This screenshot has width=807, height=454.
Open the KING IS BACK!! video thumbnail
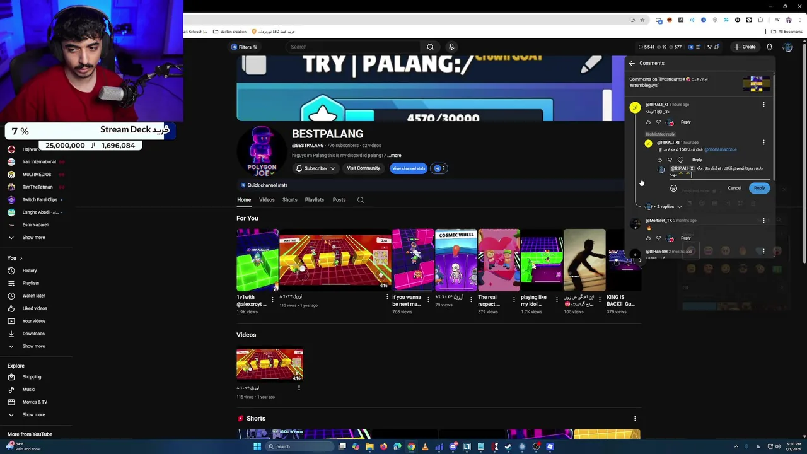coord(623,260)
